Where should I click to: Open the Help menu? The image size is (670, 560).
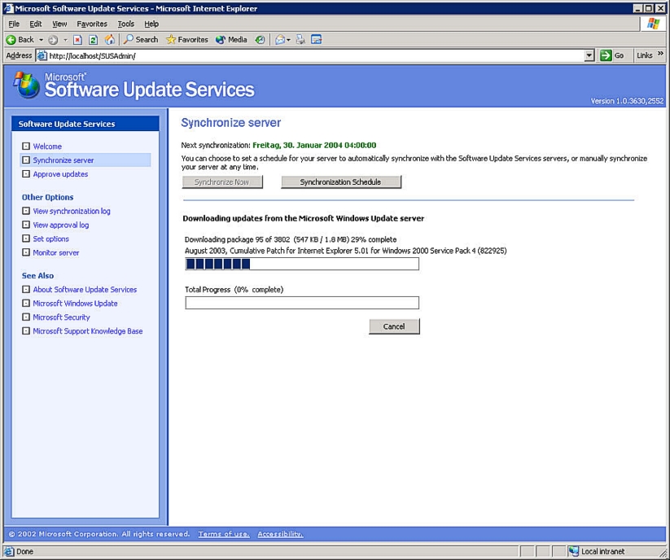(x=151, y=24)
